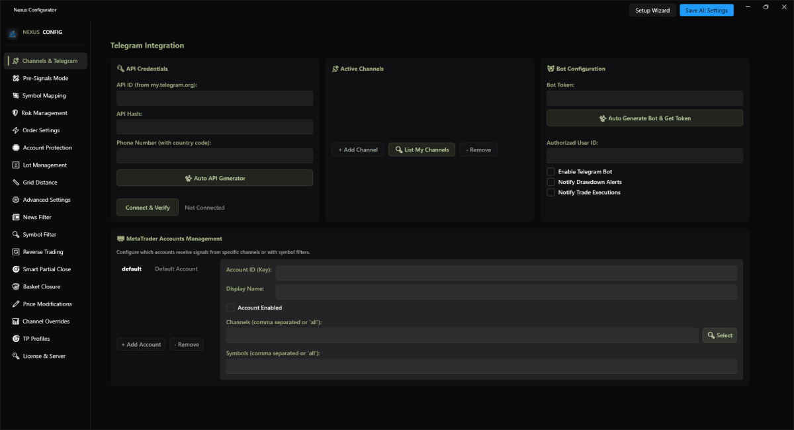Click the API Credentials key icon

click(120, 69)
